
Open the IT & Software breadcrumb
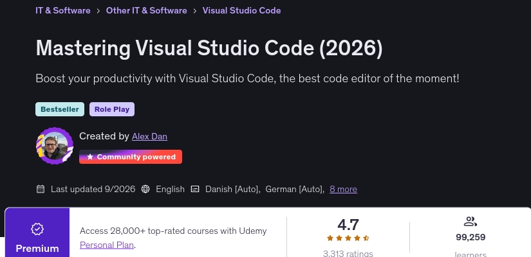pyautogui.click(x=63, y=10)
